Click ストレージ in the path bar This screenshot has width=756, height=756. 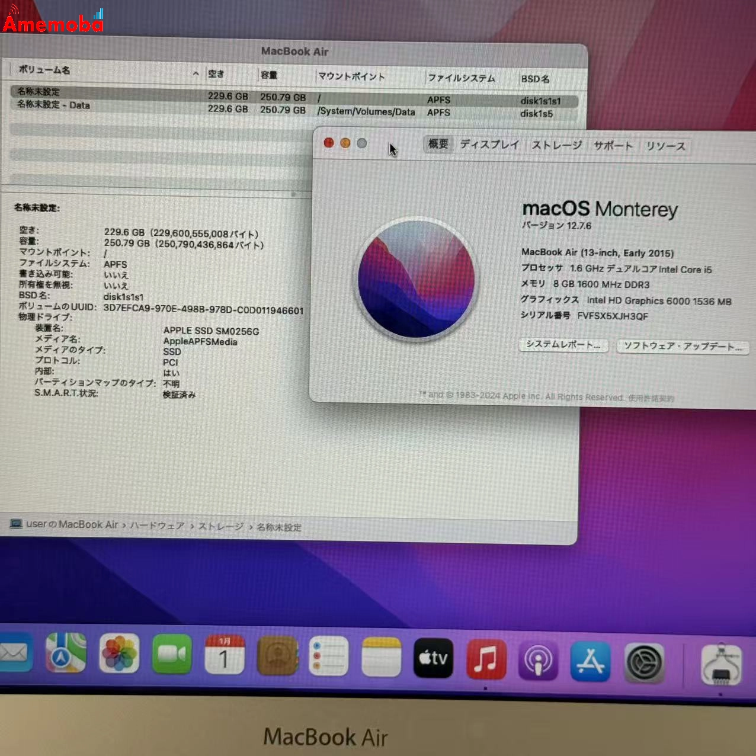221,526
